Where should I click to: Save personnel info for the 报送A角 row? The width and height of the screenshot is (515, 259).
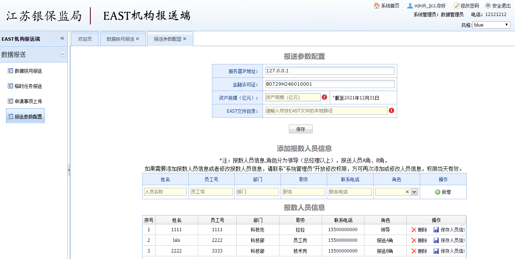coord(449,240)
